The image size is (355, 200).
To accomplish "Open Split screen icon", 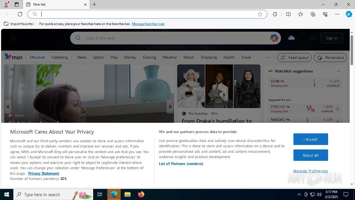I will coord(288,14).
